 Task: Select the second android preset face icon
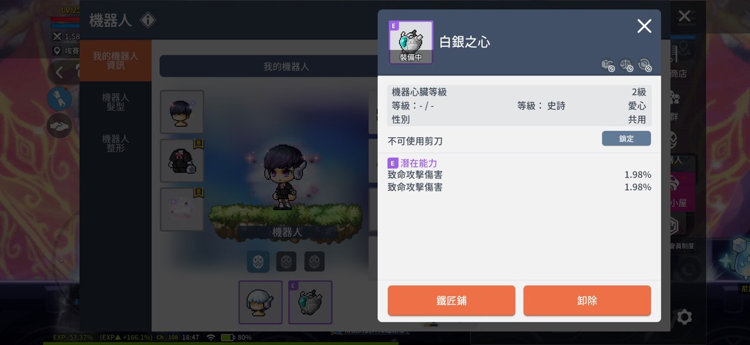[x=286, y=262]
